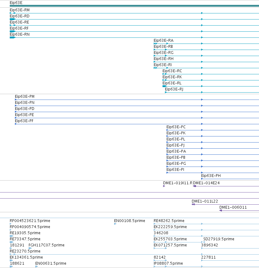Viewport: 259px width, 268px height.
Task: Click thick exon block of Eip63E-RL
Action: click(164, 86)
